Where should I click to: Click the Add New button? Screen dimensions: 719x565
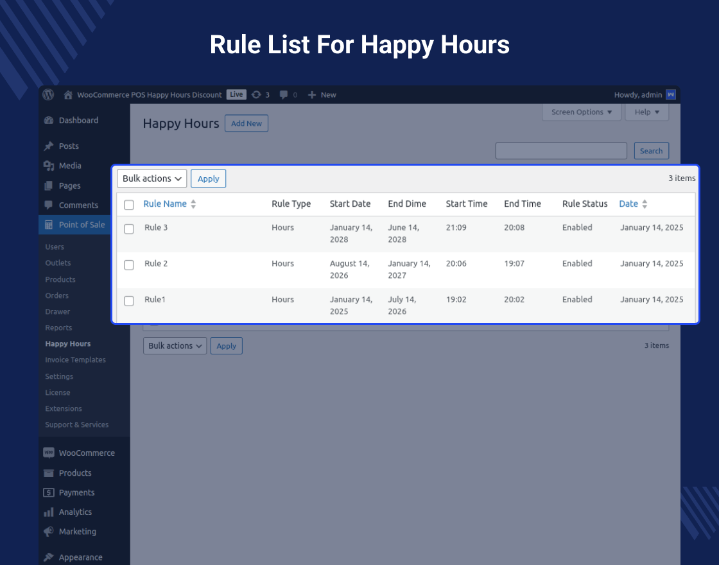pyautogui.click(x=246, y=123)
